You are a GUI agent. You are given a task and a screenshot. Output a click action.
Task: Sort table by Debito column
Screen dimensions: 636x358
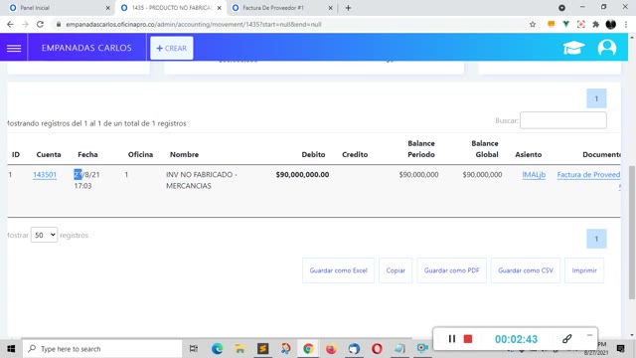pos(313,155)
